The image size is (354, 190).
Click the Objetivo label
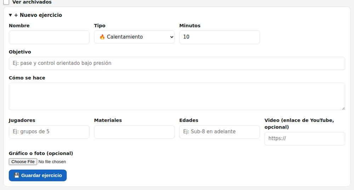tap(20, 52)
